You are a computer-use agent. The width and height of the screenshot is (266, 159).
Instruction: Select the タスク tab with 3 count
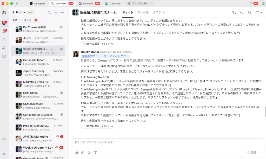[159, 12]
